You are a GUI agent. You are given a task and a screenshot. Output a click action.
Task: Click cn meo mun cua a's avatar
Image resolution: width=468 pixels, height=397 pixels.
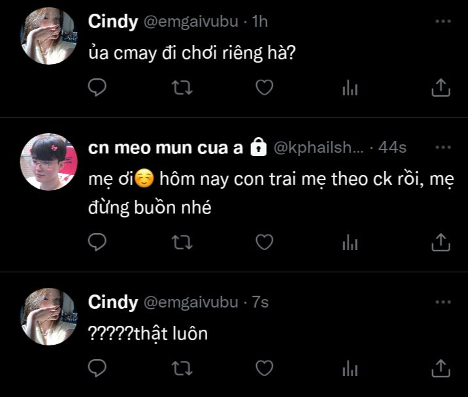[x=49, y=163]
